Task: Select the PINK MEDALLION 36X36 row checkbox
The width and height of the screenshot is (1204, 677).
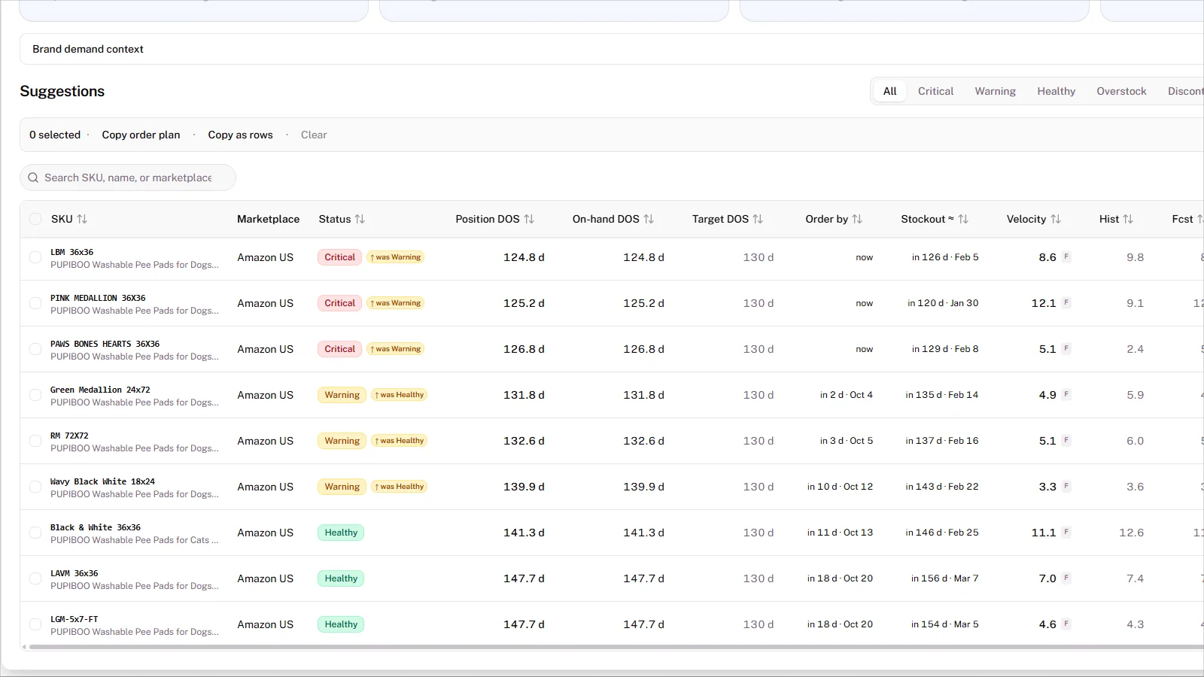Action: pyautogui.click(x=35, y=303)
